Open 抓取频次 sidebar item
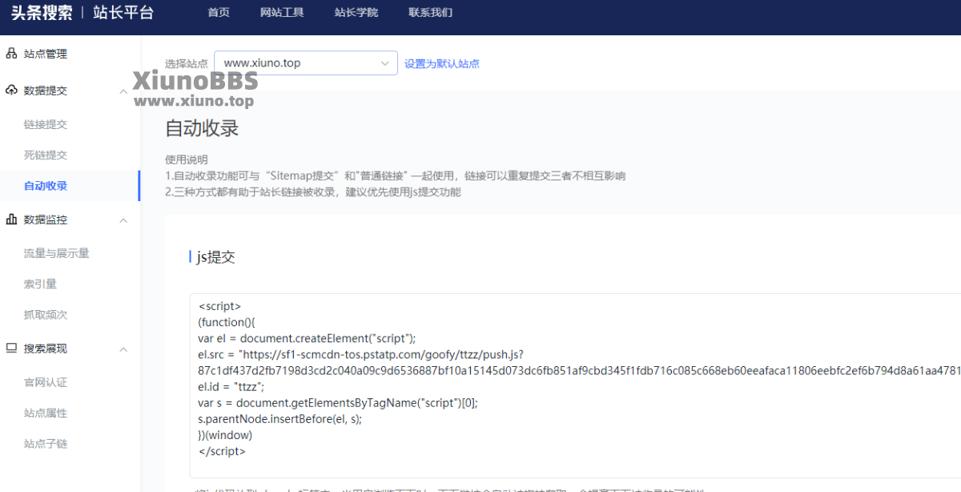The image size is (961, 492). pyautogui.click(x=46, y=315)
